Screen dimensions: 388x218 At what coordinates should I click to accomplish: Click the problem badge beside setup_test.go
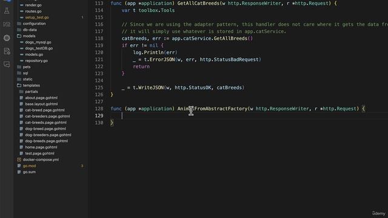(82, 18)
